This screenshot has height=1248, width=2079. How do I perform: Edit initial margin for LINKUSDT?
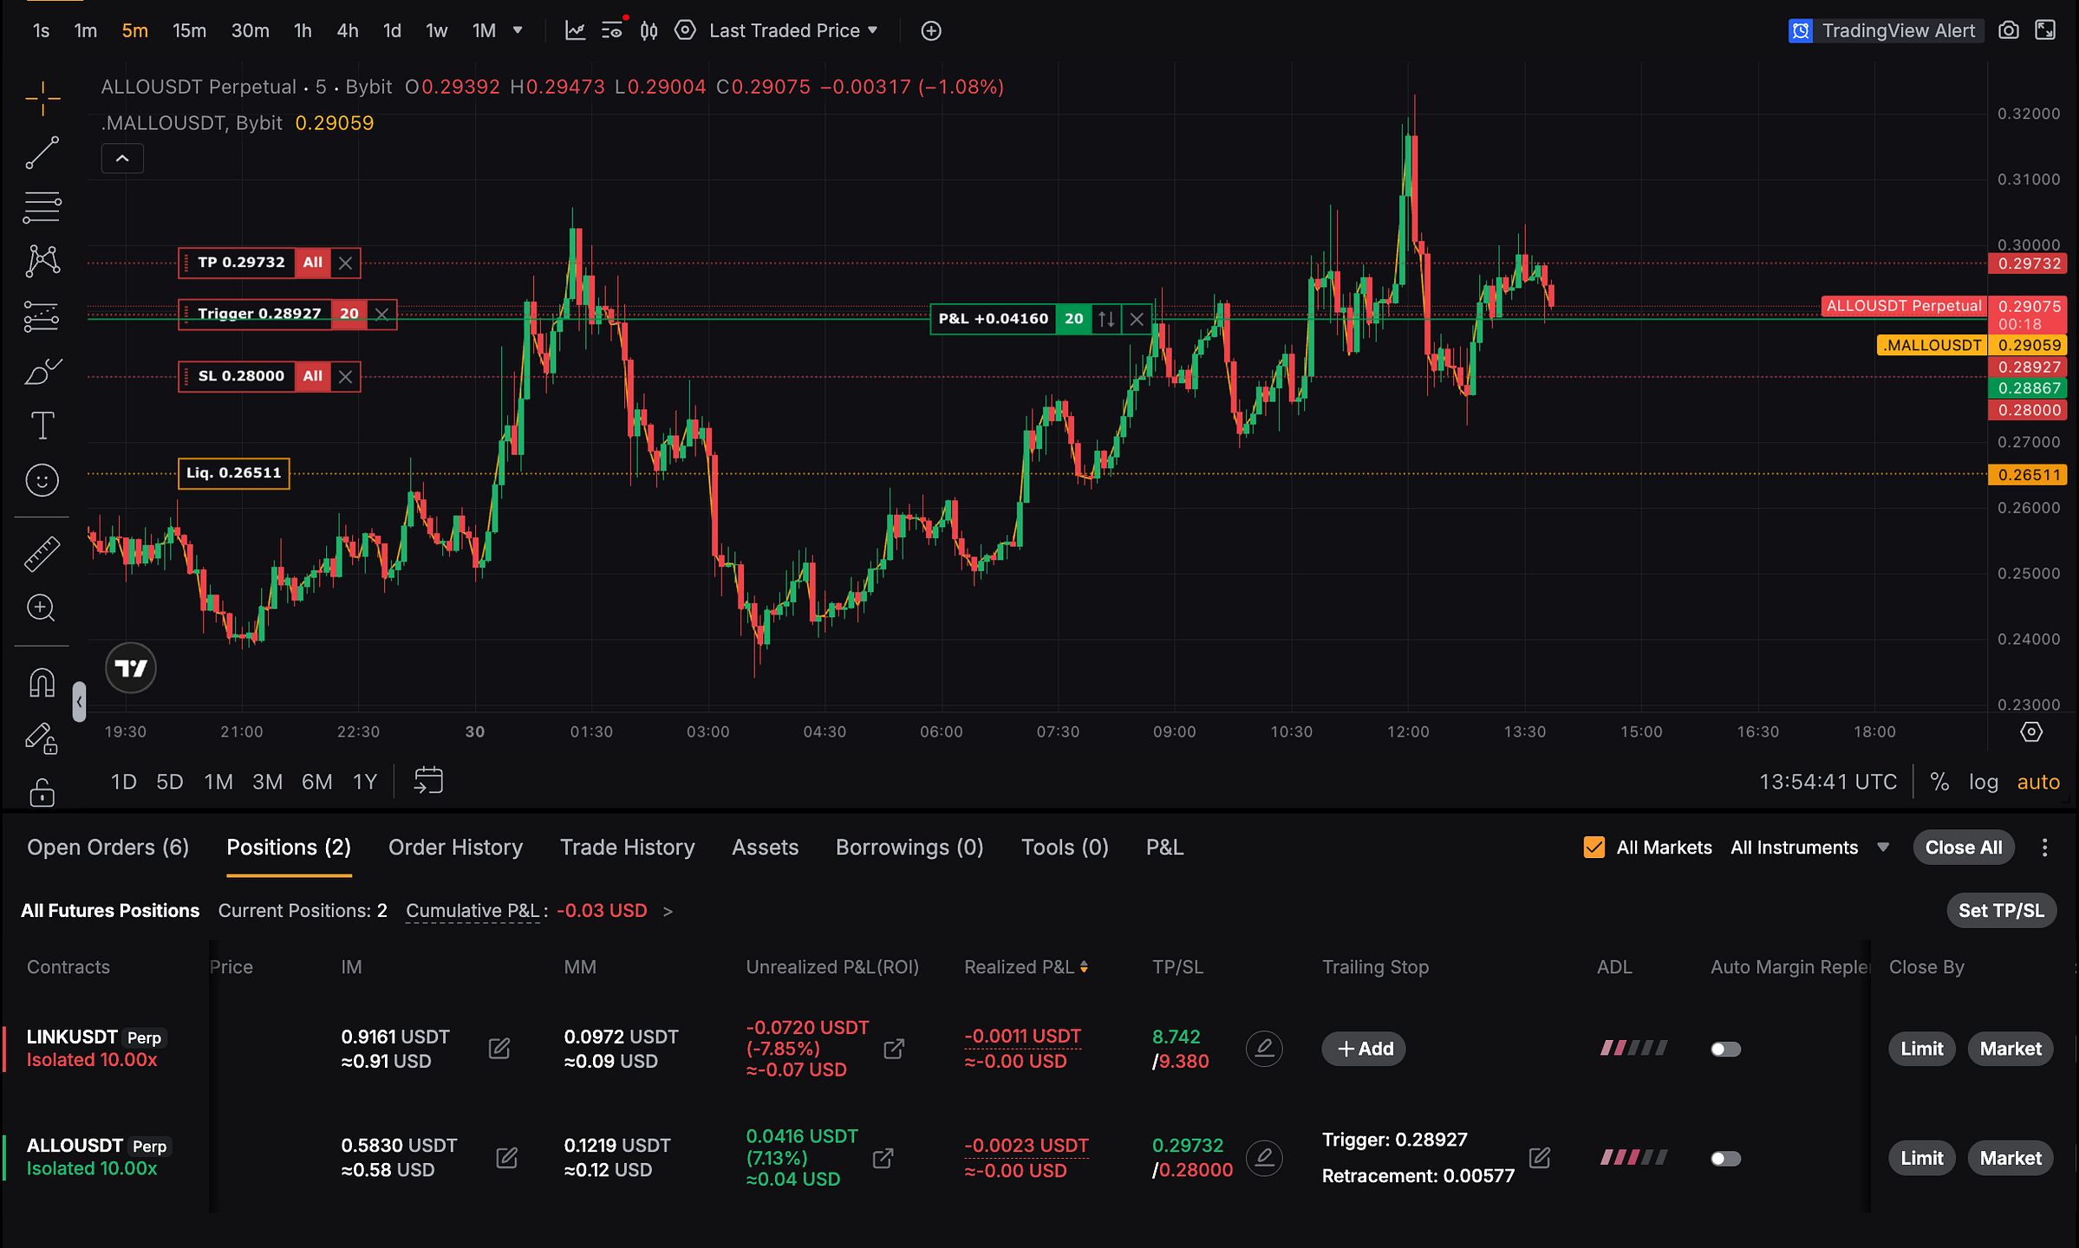pyautogui.click(x=499, y=1049)
